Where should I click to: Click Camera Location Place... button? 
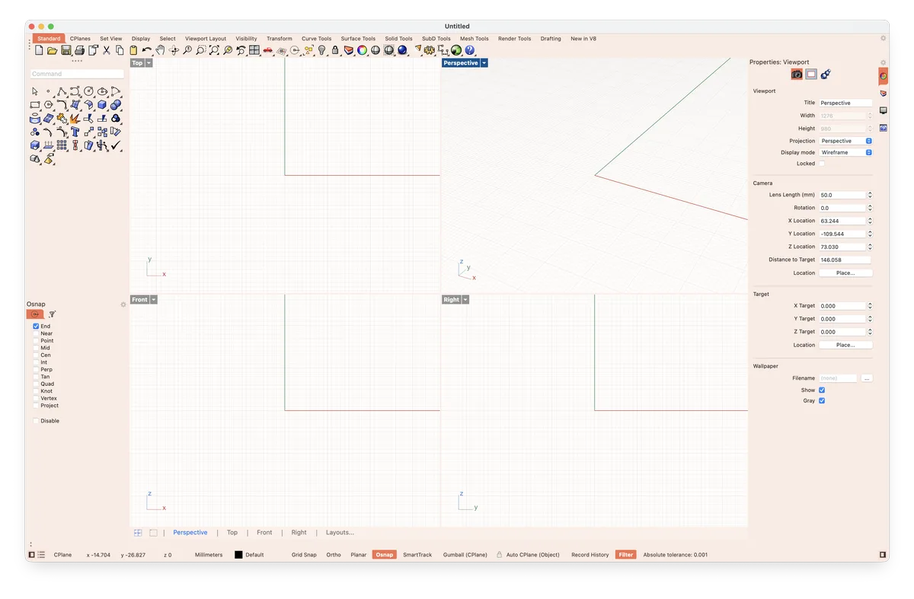845,272
